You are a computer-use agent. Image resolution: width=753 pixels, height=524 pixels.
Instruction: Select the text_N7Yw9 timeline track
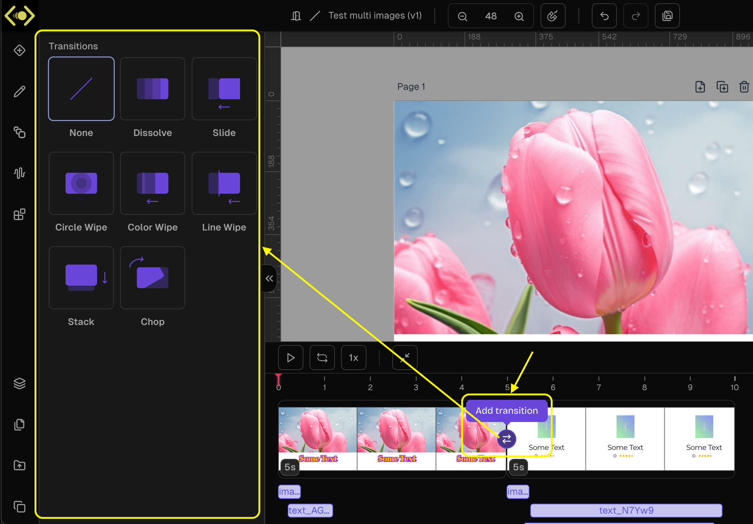626,510
